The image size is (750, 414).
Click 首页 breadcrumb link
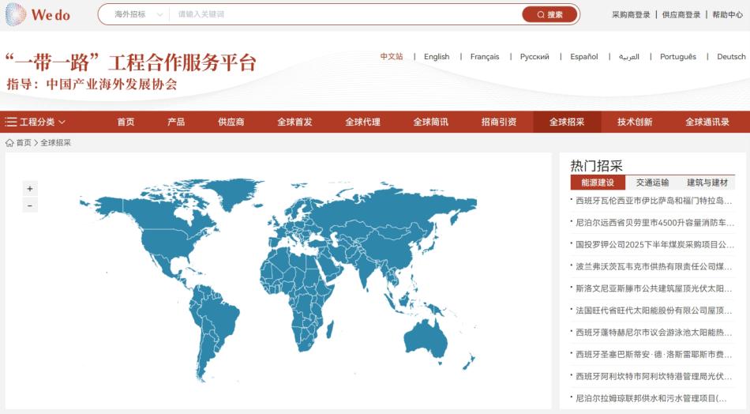click(24, 143)
